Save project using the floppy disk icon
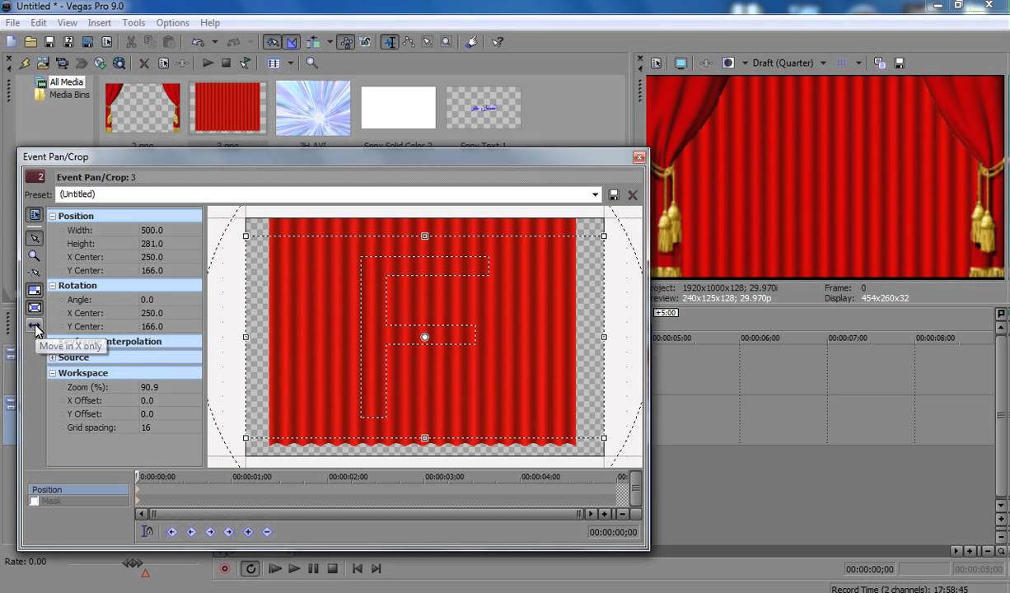1010x593 pixels. tap(49, 42)
